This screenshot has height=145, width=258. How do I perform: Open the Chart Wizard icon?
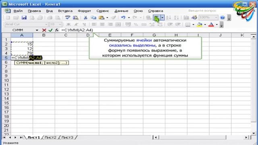click(x=186, y=18)
